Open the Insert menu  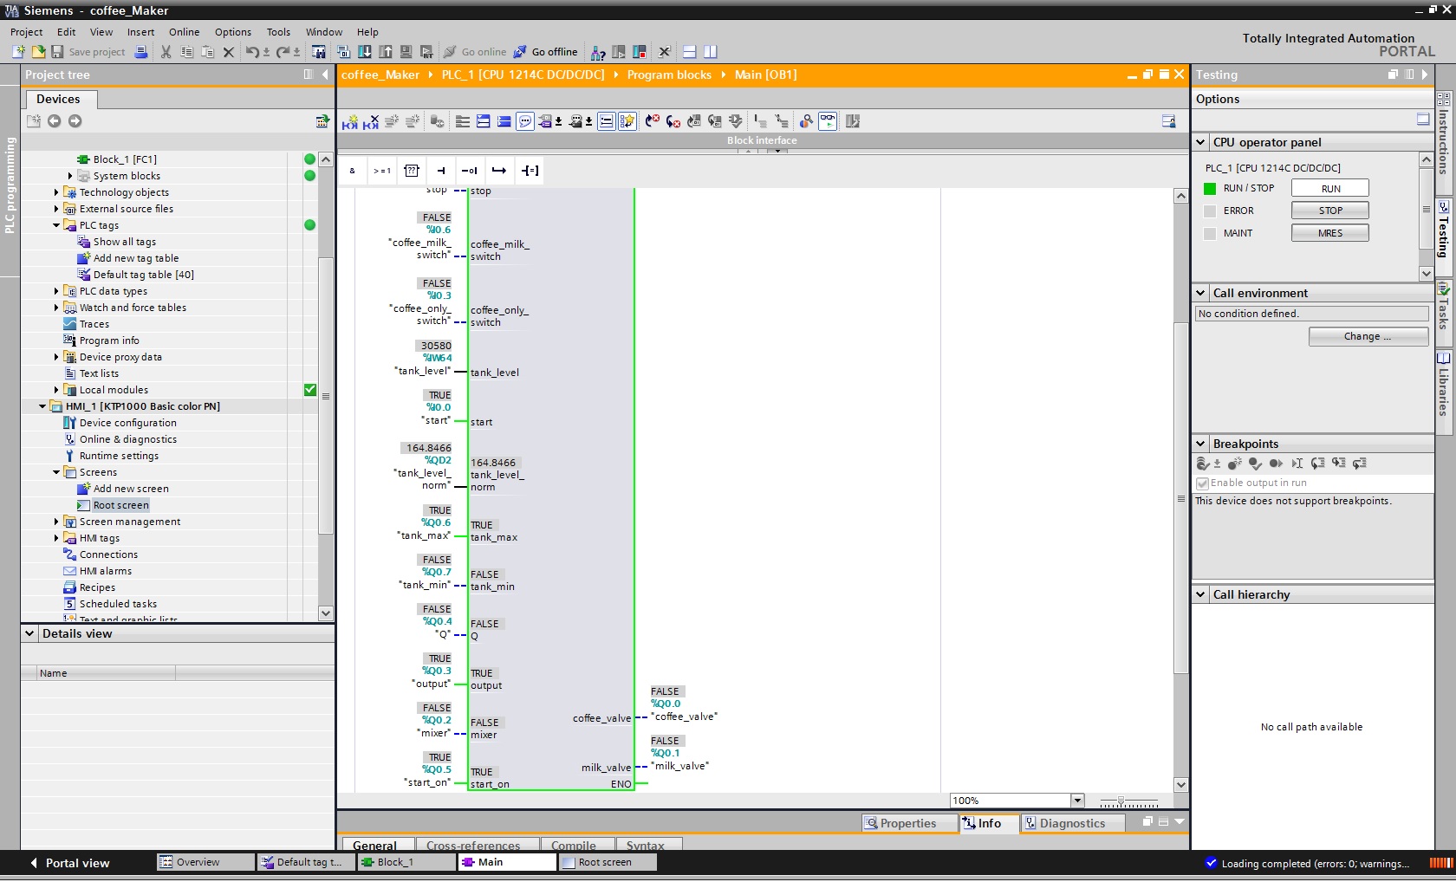[x=140, y=32]
